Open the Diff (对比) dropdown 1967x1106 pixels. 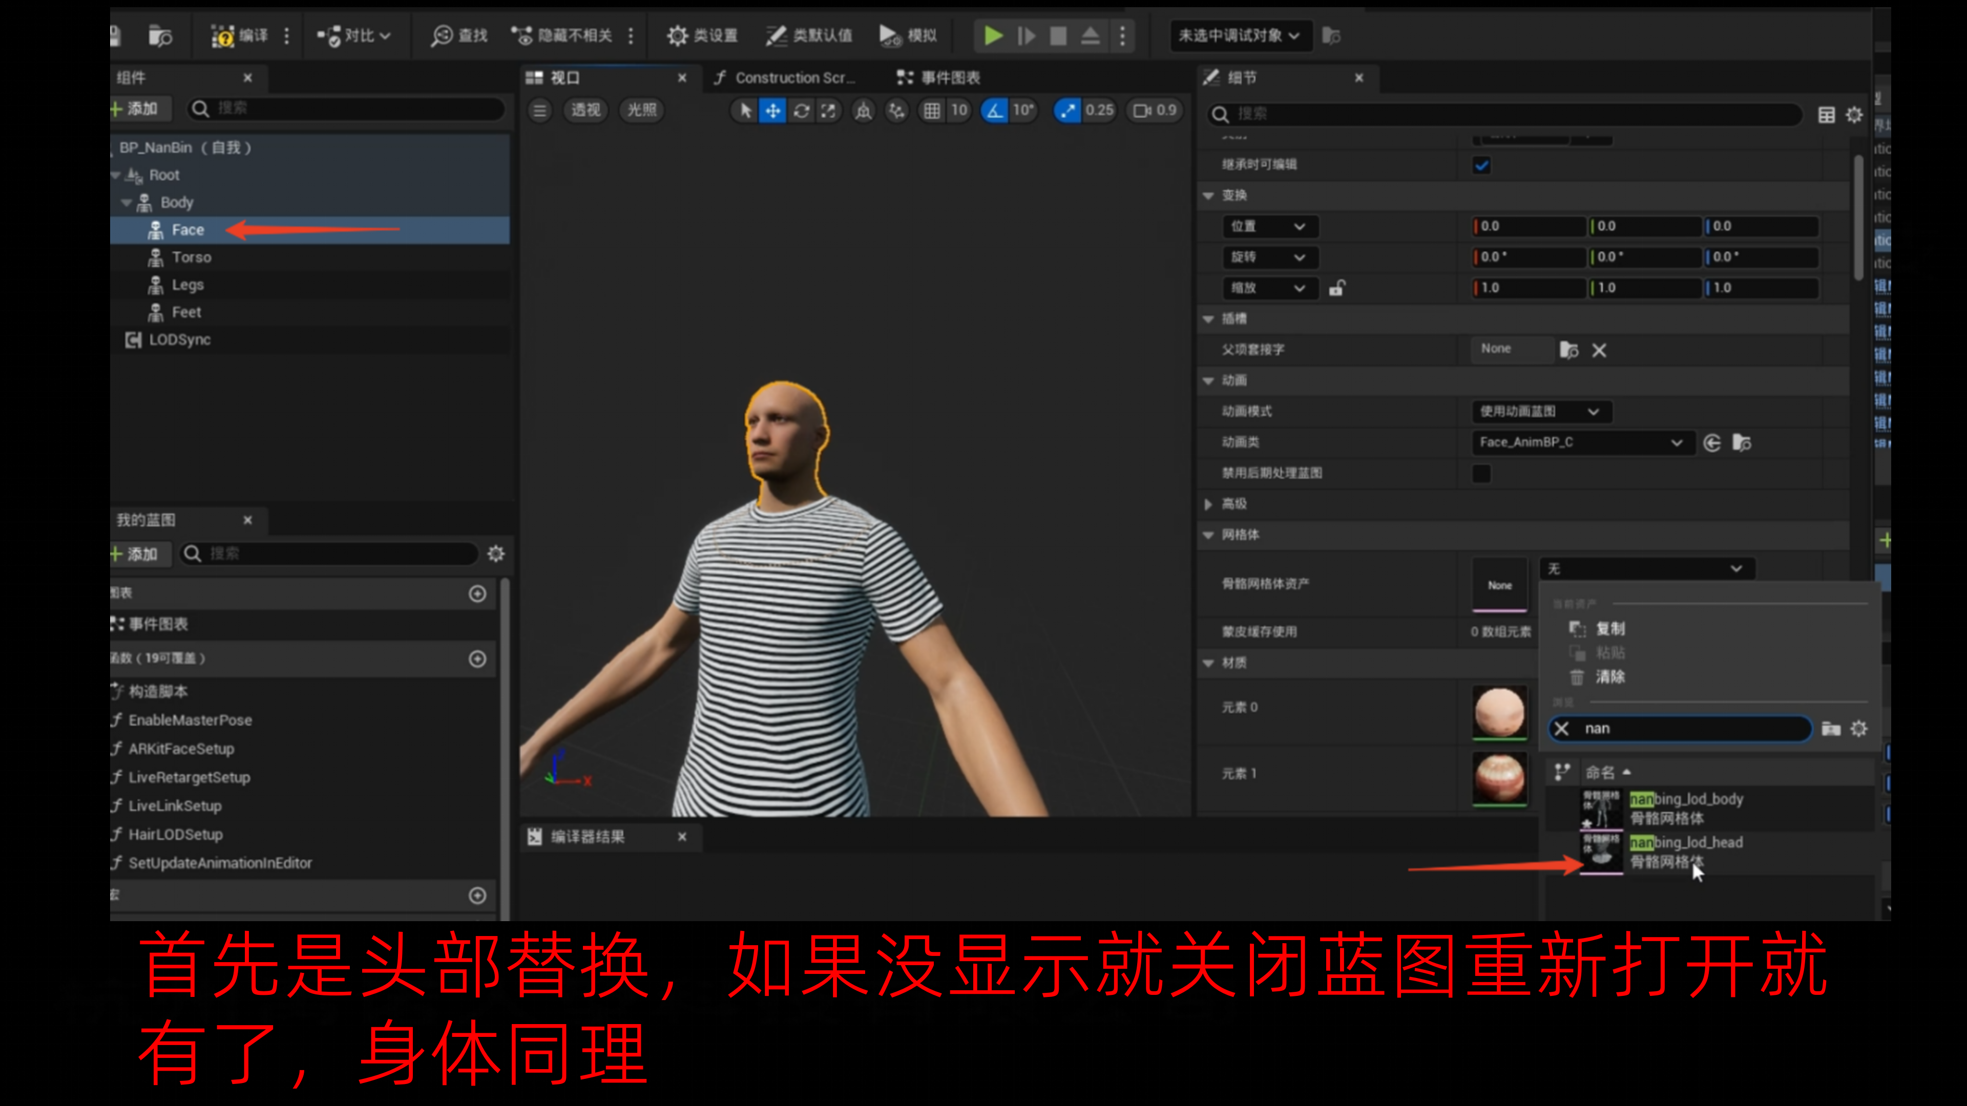pos(354,35)
